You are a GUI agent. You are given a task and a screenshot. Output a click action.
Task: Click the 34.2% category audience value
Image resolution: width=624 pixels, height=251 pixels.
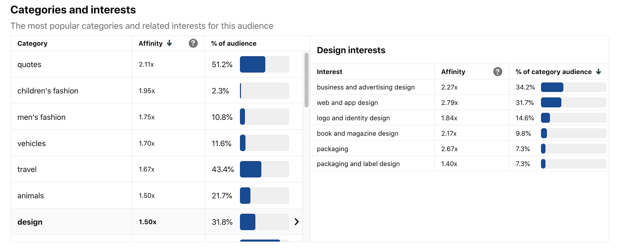tap(525, 87)
